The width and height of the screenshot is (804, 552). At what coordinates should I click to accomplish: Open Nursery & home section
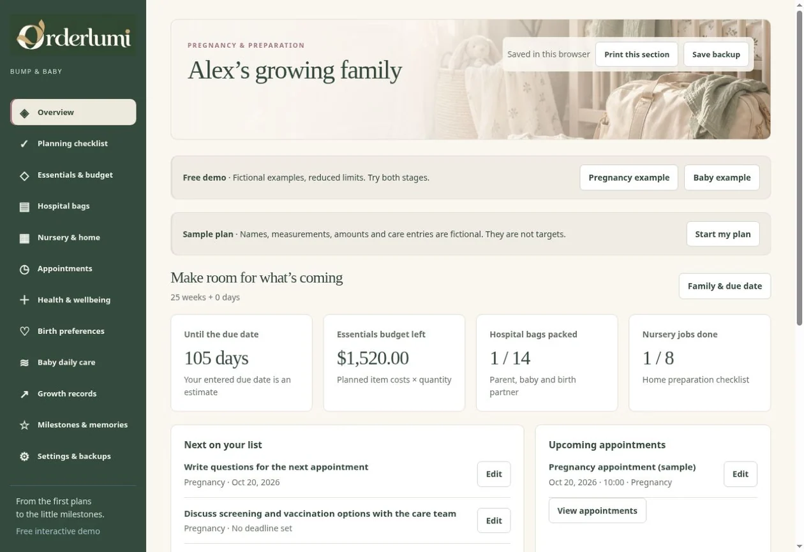pos(73,237)
